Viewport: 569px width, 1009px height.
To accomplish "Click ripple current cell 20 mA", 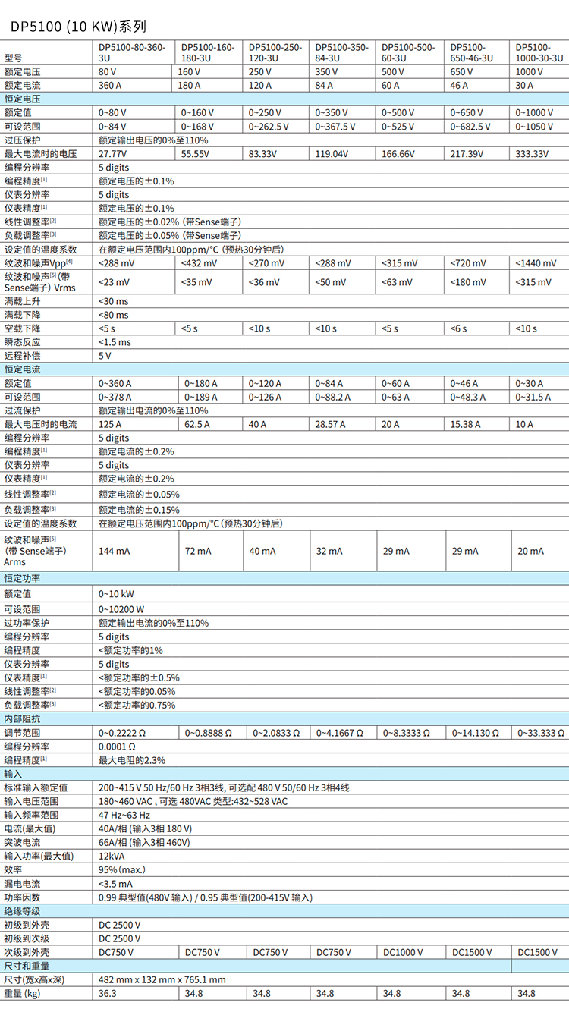I will 531,551.
